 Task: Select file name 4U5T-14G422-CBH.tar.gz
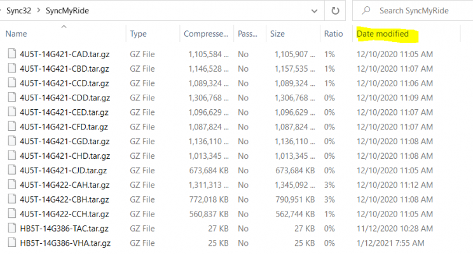pyautogui.click(x=65, y=200)
